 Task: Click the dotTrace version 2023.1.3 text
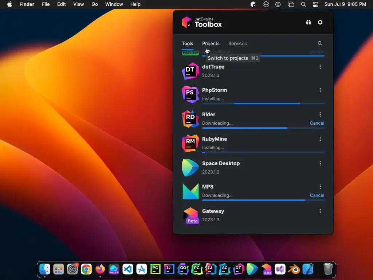click(211, 75)
